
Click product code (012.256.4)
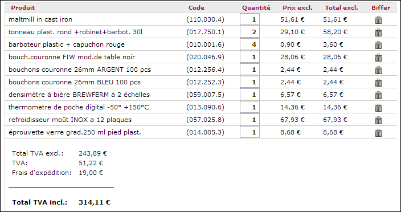[x=206, y=70]
